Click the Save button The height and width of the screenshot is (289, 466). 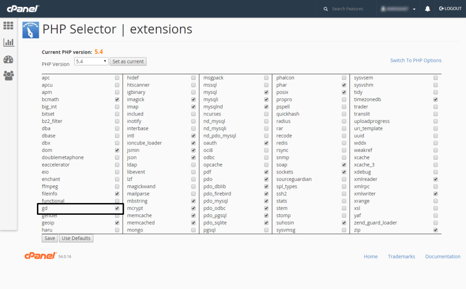(x=50, y=238)
